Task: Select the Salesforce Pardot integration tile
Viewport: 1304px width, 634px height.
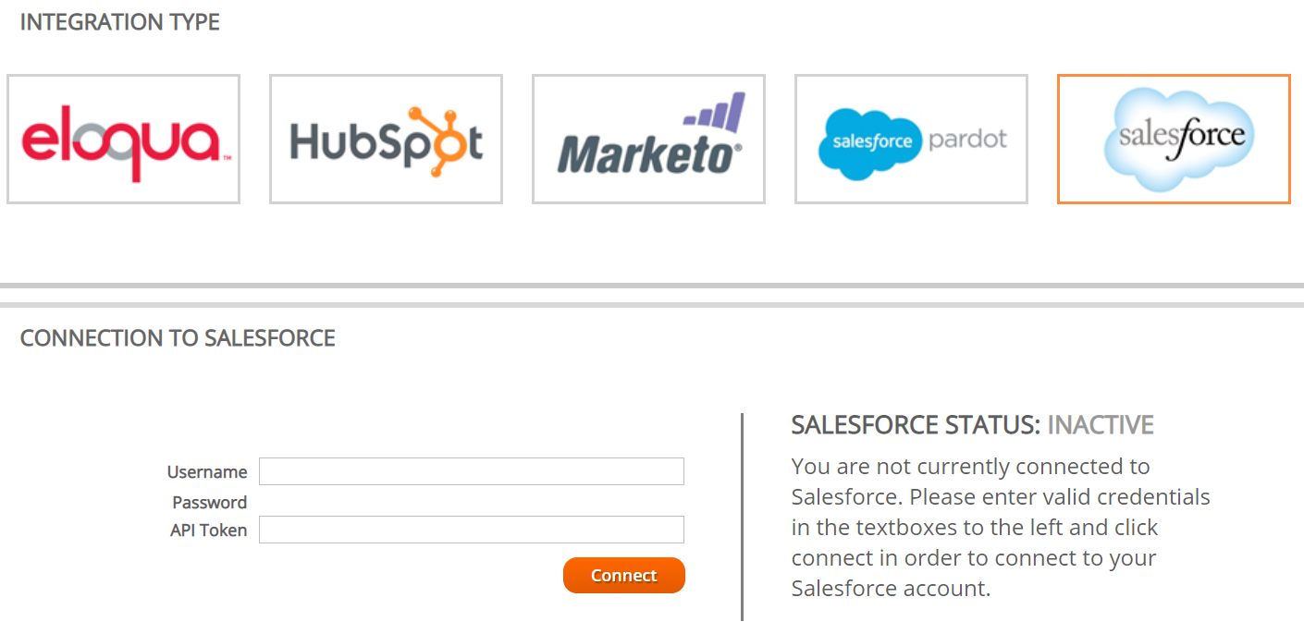Action: point(911,139)
